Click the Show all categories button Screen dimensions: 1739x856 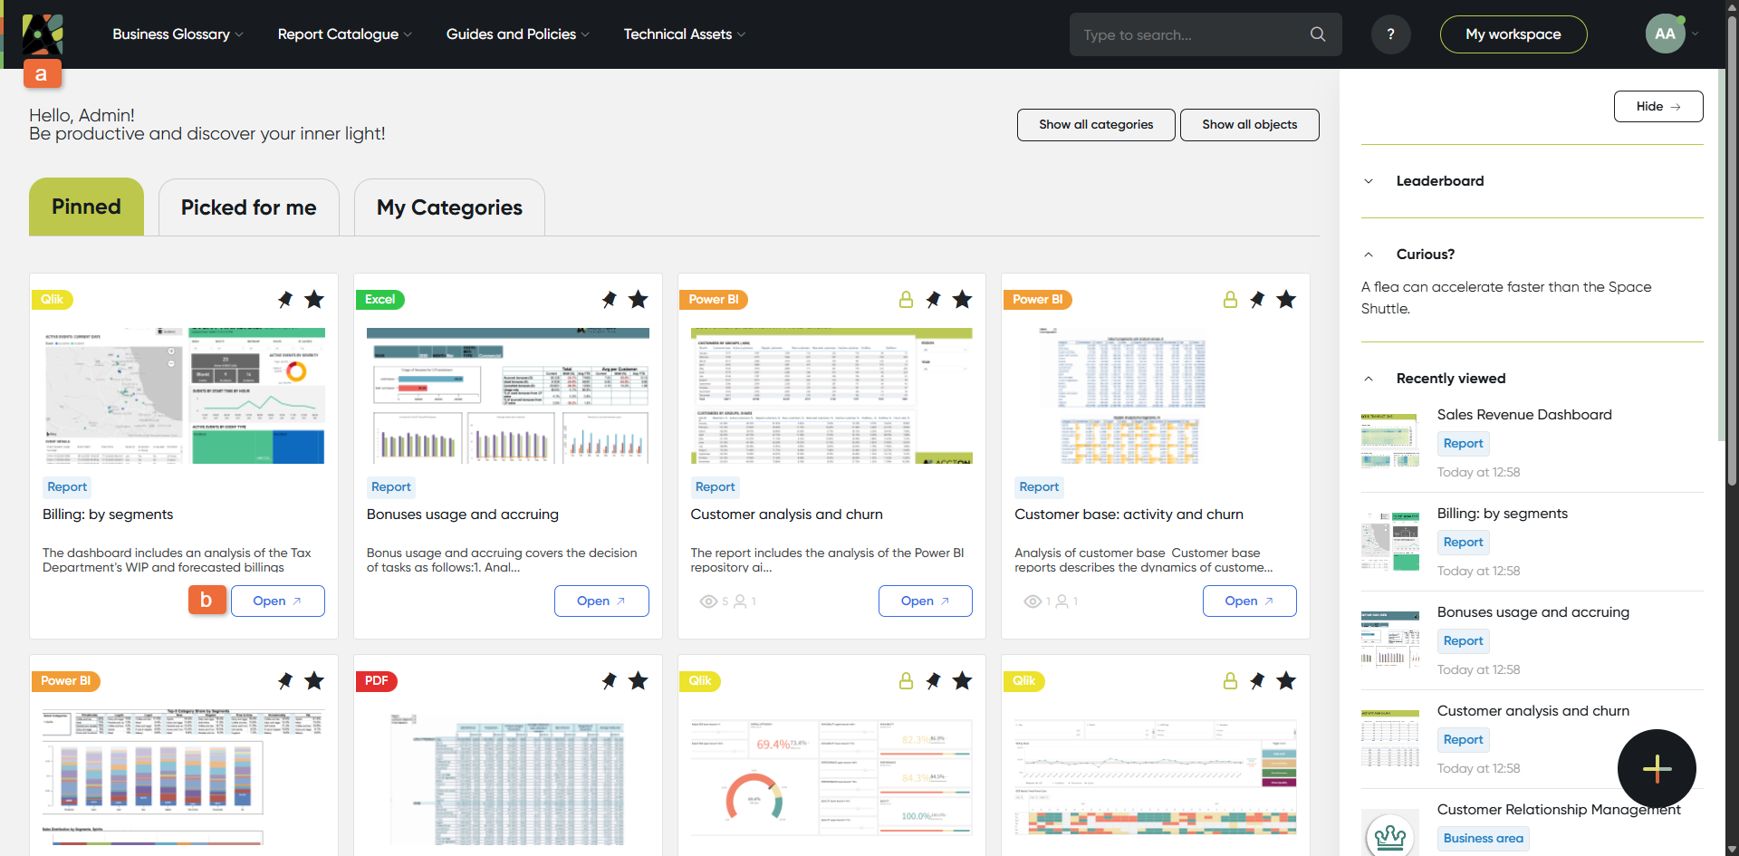[x=1095, y=125]
